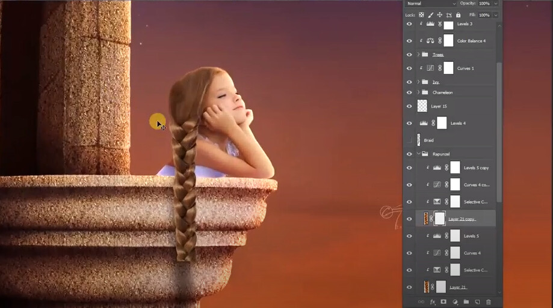This screenshot has height=308, width=553.
Task: Expand the Ivy group
Action: 419,82
